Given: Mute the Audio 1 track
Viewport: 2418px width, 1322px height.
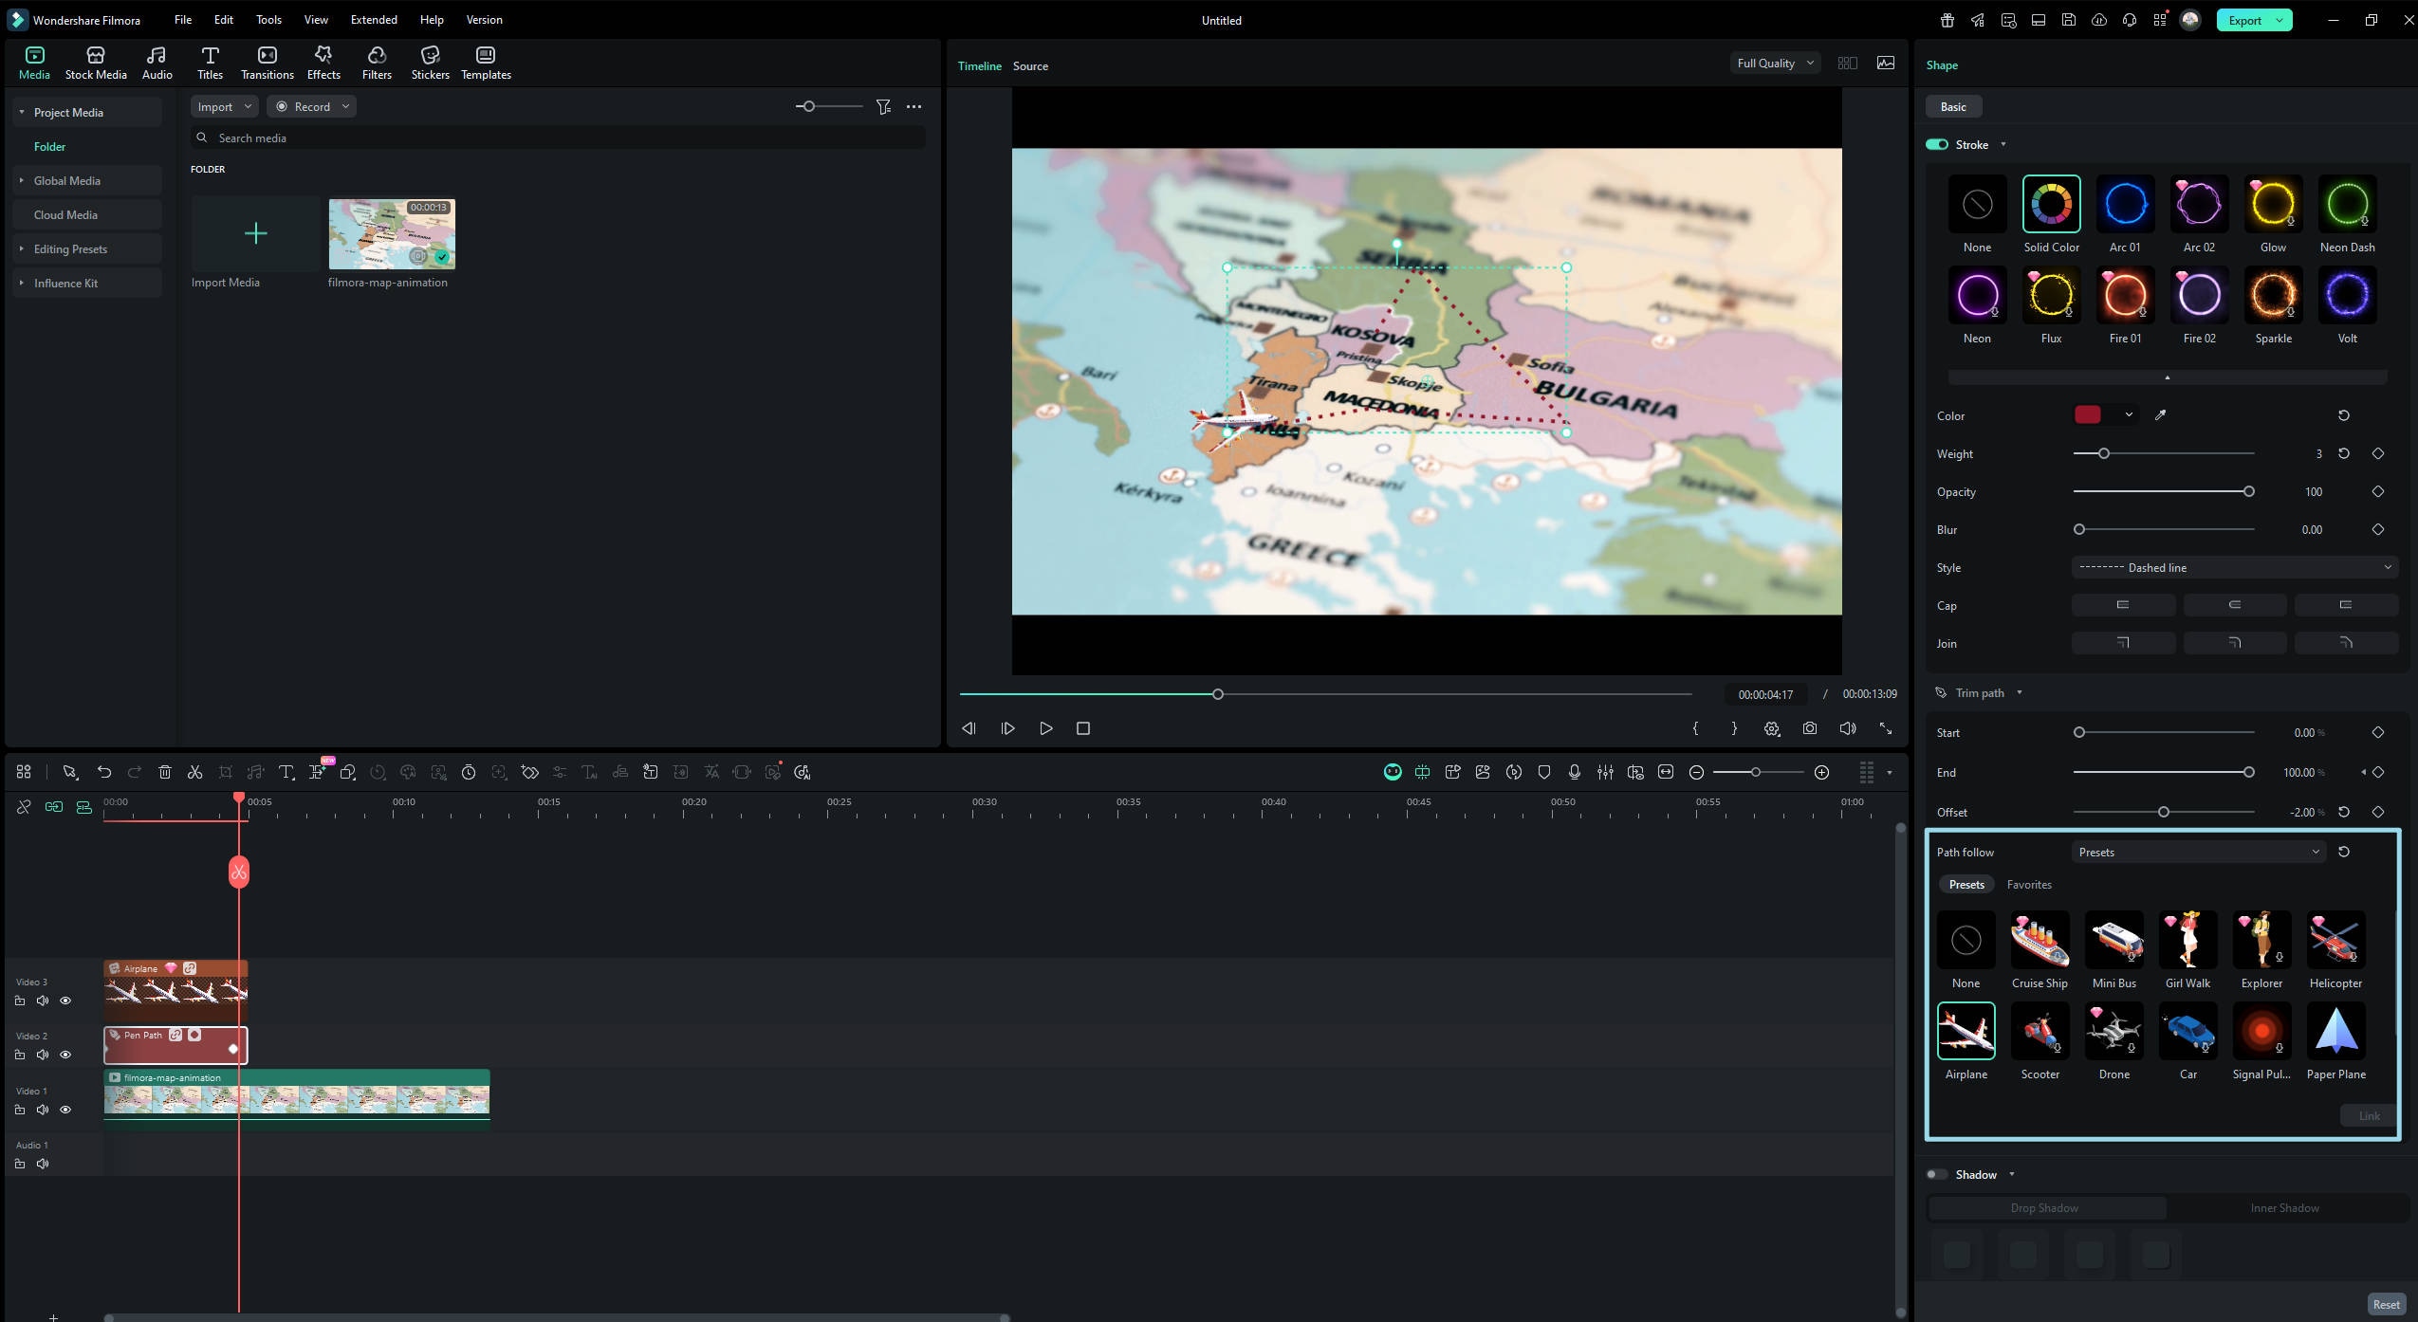Looking at the screenshot, I should [x=43, y=1163].
